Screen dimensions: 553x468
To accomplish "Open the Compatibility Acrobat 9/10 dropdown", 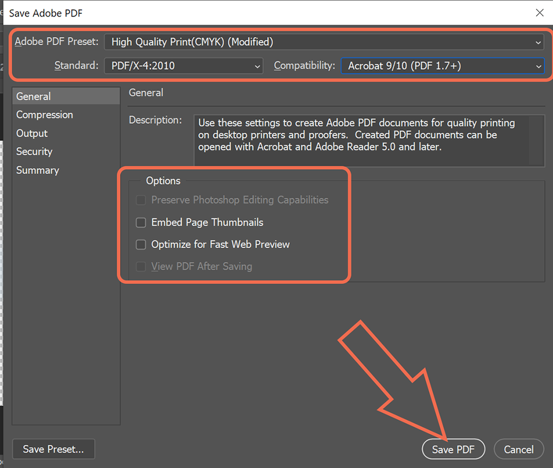I will 442,66.
